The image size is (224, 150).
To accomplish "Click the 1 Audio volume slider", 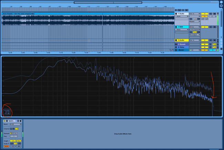I will click(x=205, y=16).
